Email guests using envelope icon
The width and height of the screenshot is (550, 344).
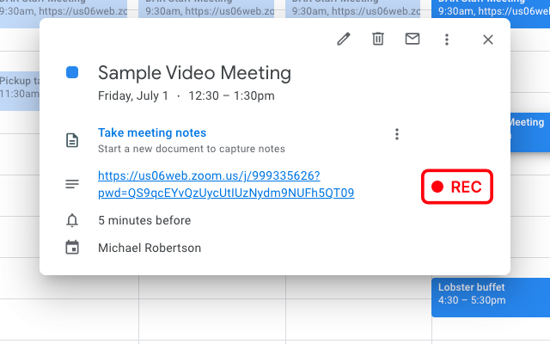(x=412, y=40)
